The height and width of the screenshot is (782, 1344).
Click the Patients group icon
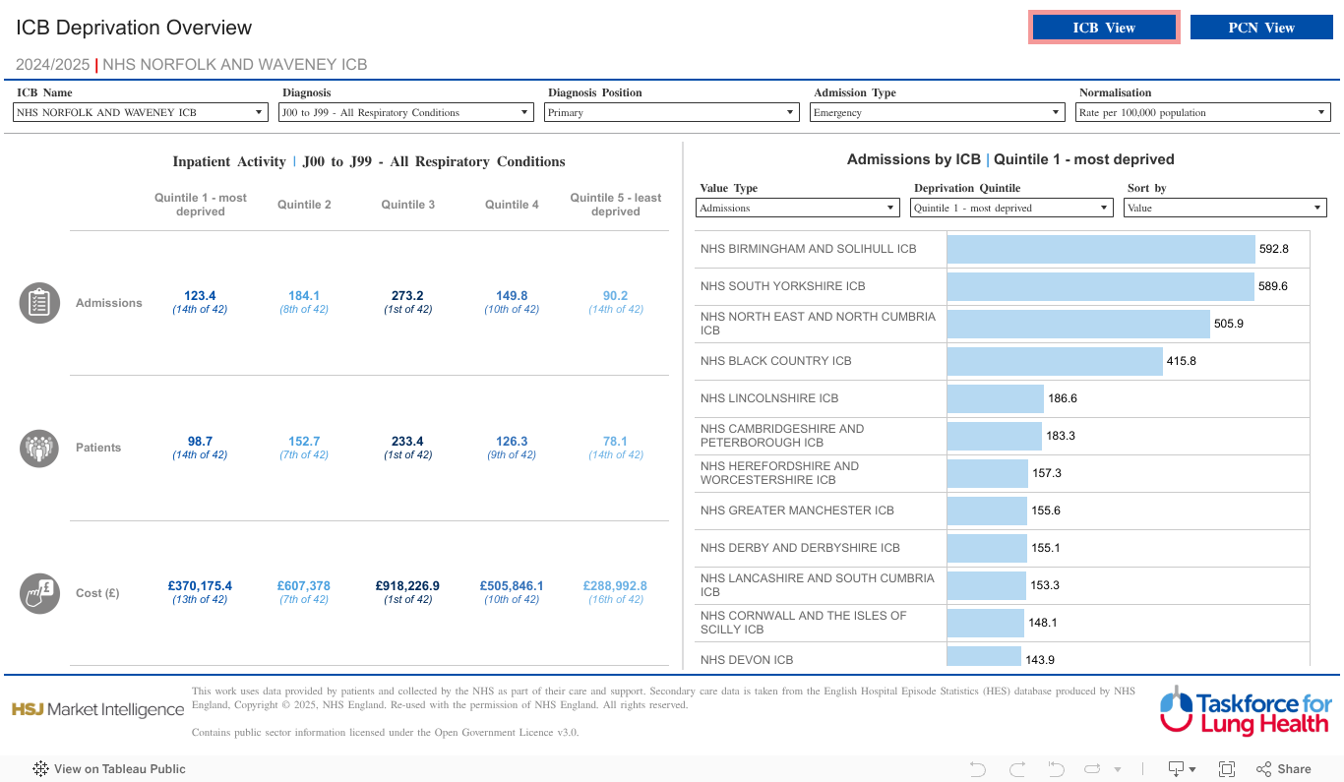[39, 448]
